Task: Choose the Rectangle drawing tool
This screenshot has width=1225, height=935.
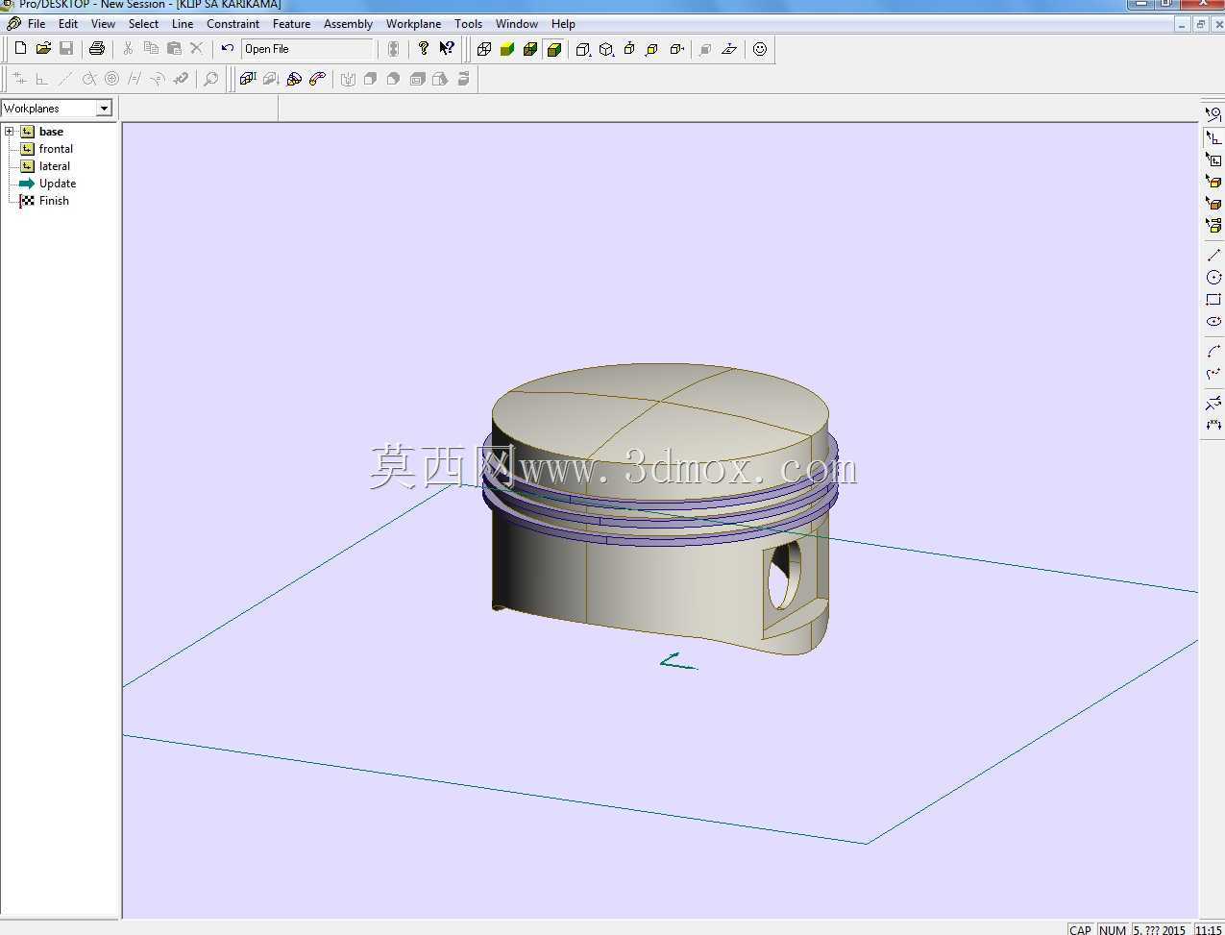Action: pyautogui.click(x=1213, y=299)
